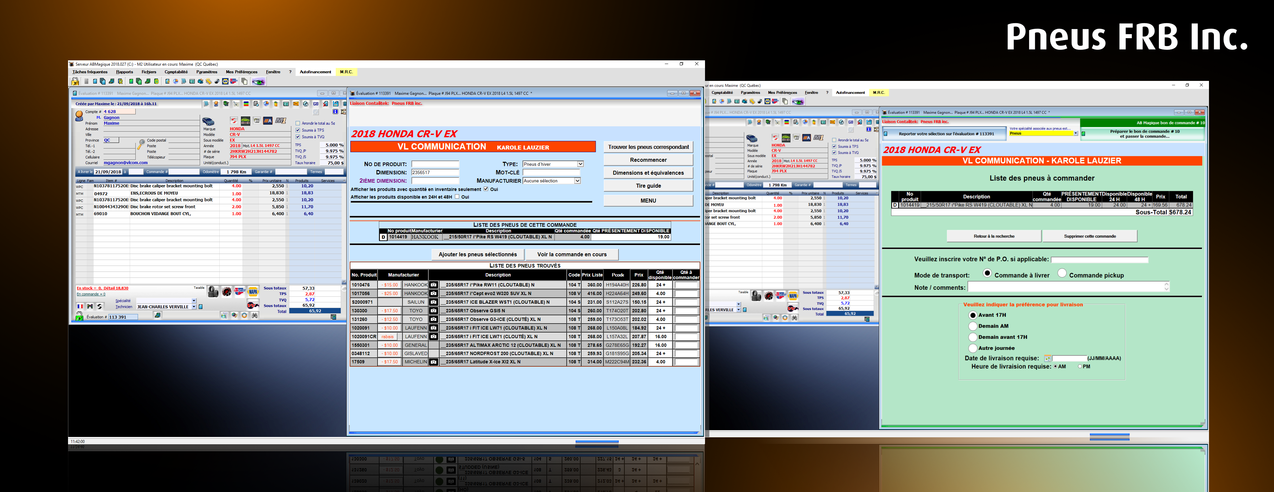Open customer profile icon beside Compte # field
Viewport: 1274px width, 492px height.
pyautogui.click(x=79, y=116)
